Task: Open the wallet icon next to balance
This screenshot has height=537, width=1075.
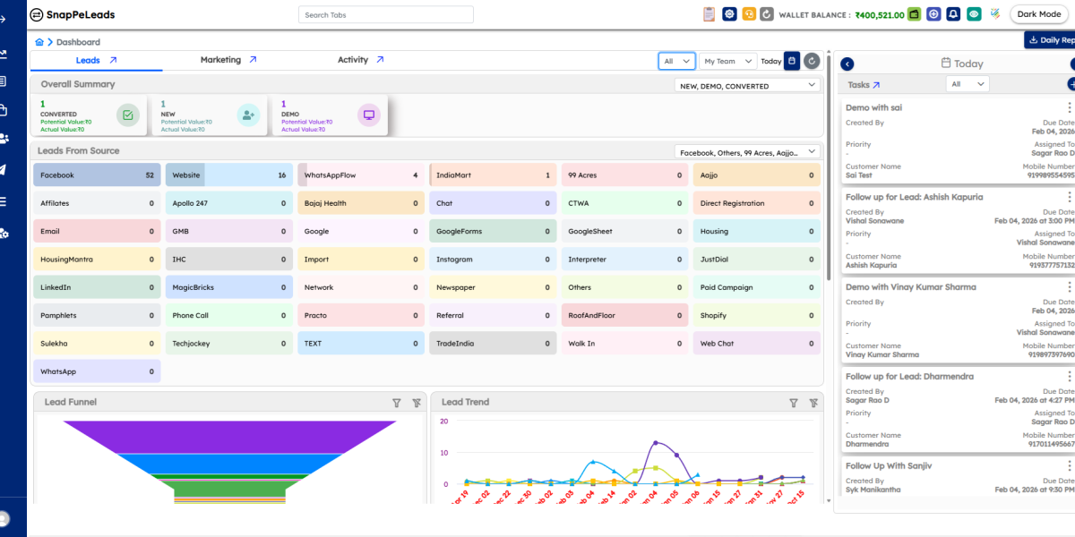Action: (915, 14)
